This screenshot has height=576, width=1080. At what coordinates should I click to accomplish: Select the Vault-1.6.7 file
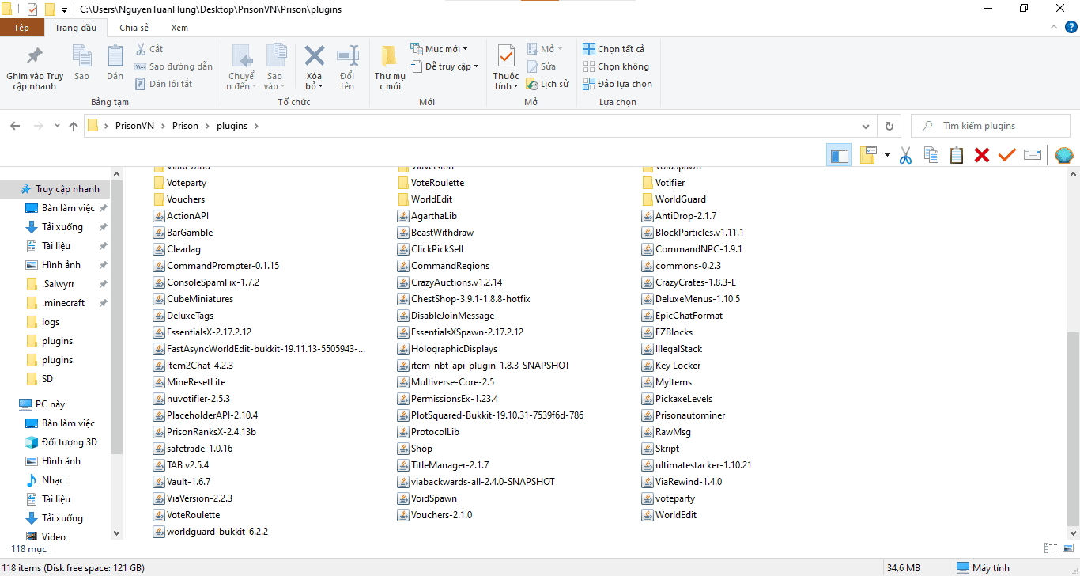pyautogui.click(x=188, y=482)
